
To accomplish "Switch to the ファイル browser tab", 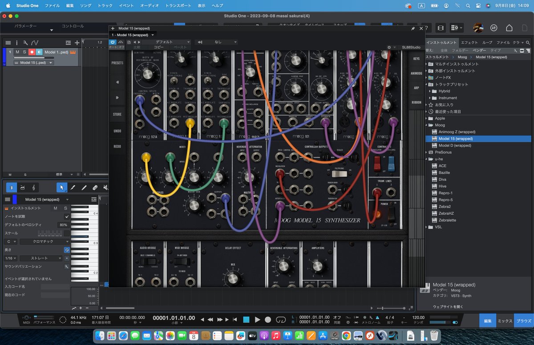I will (x=503, y=42).
